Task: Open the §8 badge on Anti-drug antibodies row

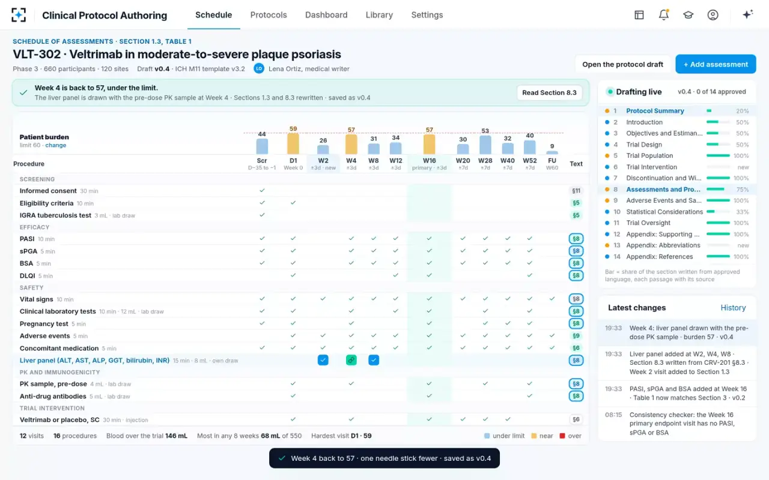Action: (x=576, y=396)
